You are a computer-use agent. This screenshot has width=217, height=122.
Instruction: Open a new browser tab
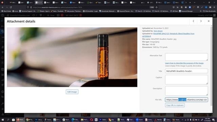point(190,2)
